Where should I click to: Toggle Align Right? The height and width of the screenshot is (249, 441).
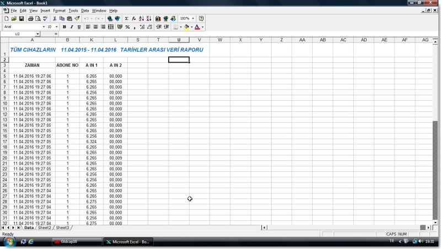[x=103, y=26]
